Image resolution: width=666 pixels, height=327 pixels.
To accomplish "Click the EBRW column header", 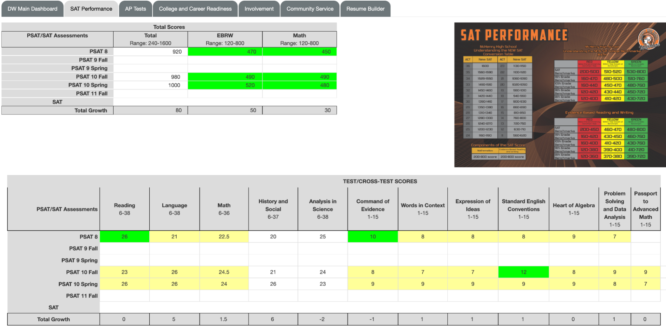I will (x=225, y=39).
